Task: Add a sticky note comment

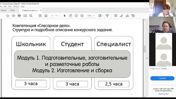Action: click(x=116, y=16)
